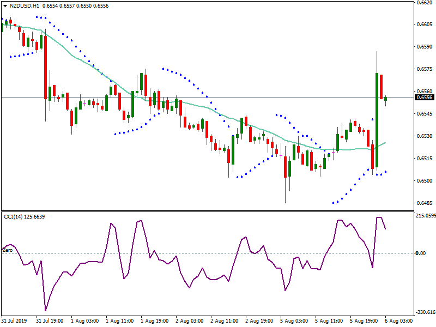Click the divider between price chart and CCI panel
The height and width of the screenshot is (327, 436).
coord(207,211)
